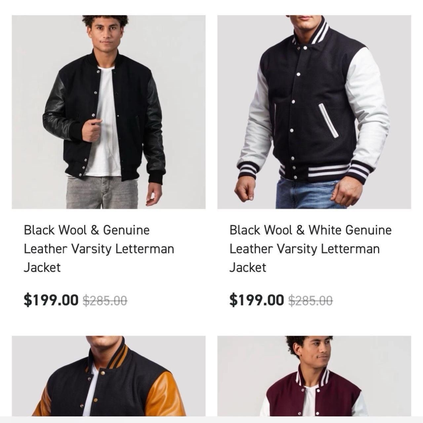Select $199.00 price under white-sleeve jacket

[256, 300]
